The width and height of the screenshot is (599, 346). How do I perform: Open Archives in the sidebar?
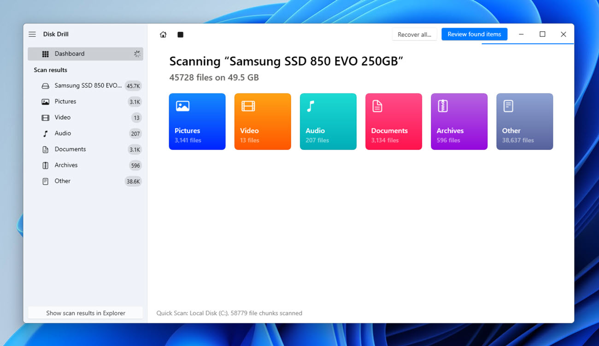point(86,165)
